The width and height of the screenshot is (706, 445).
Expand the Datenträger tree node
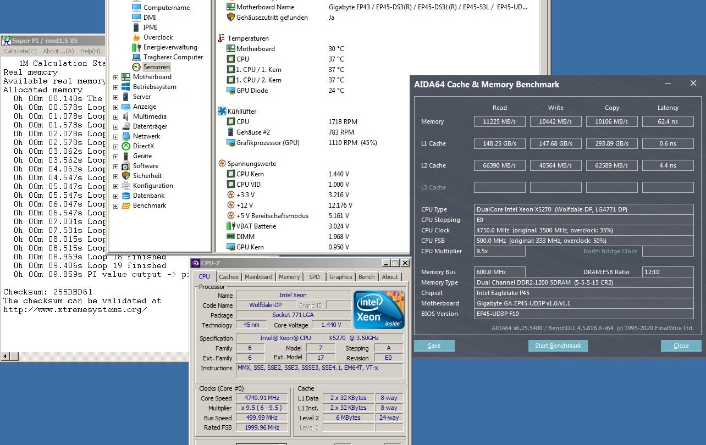[x=115, y=126]
